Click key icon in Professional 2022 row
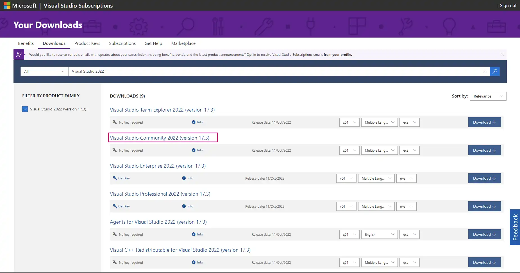 pos(115,206)
